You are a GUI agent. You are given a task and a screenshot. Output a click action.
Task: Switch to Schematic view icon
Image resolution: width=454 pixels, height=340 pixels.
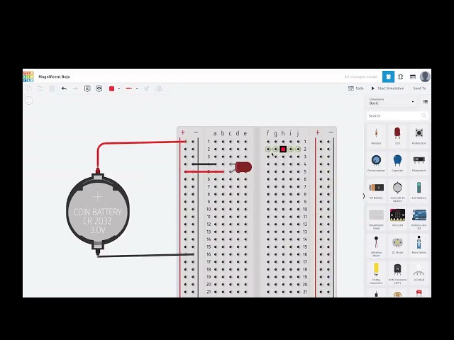(x=401, y=76)
